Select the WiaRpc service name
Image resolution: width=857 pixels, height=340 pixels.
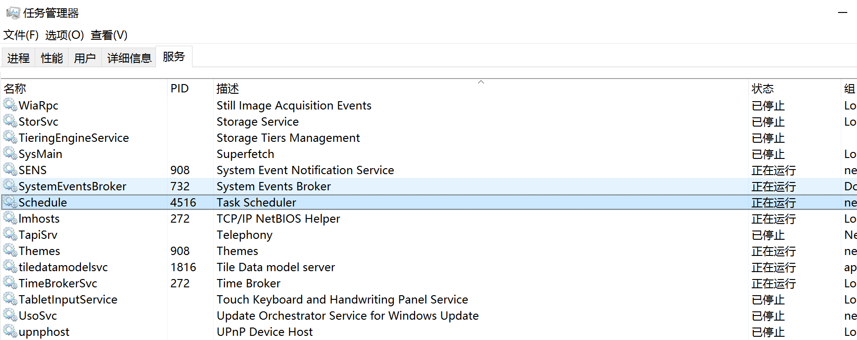(38, 105)
